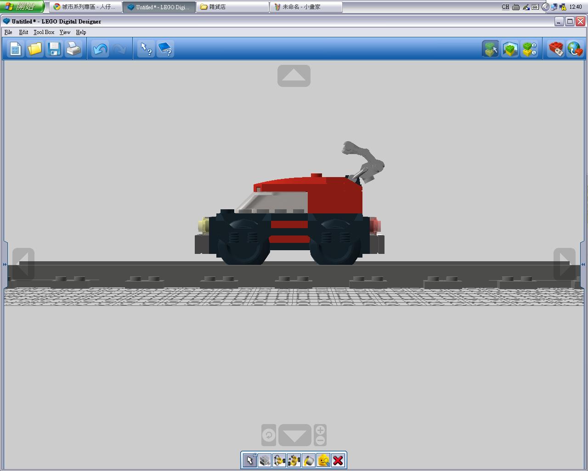This screenshot has width=588, height=471.
Task: Reset the camera view with the circular arrow
Action: click(x=269, y=435)
